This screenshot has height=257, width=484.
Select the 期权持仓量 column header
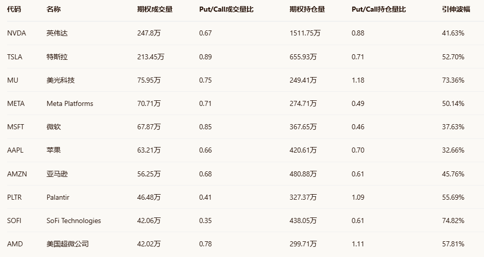307,9
